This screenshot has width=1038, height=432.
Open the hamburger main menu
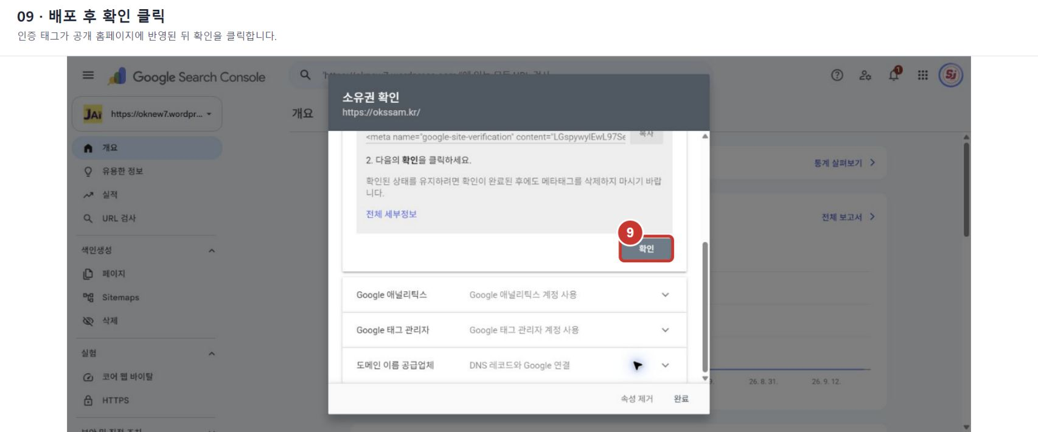[88, 75]
